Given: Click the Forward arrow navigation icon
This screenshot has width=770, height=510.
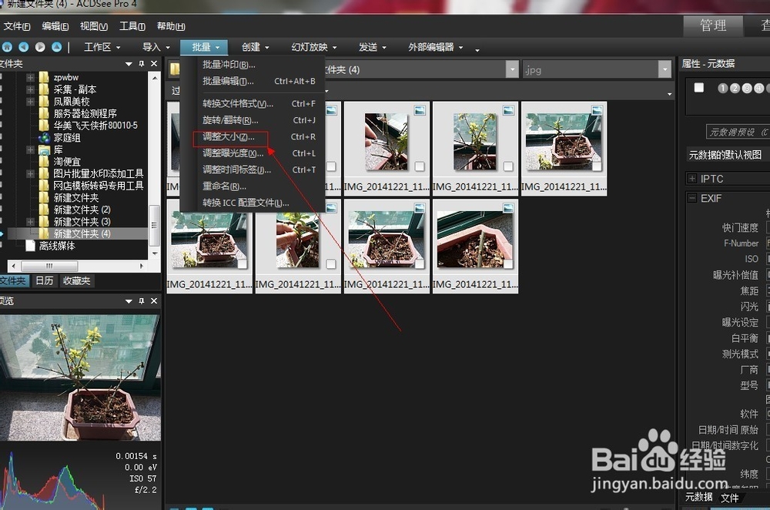Looking at the screenshot, I should pyautogui.click(x=40, y=47).
